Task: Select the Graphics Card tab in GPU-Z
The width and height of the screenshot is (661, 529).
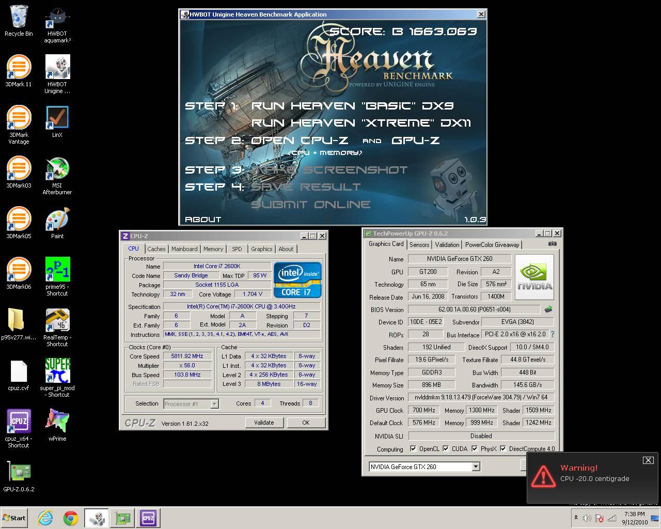Action: (386, 244)
